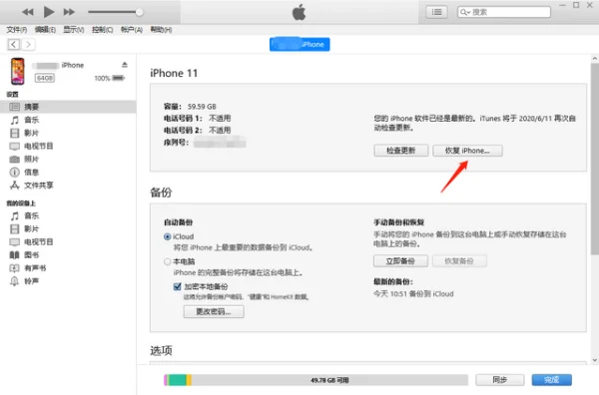Image resolution: width=599 pixels, height=395 pixels.
Task: Go forward with the right chevron
Action: click(28, 44)
